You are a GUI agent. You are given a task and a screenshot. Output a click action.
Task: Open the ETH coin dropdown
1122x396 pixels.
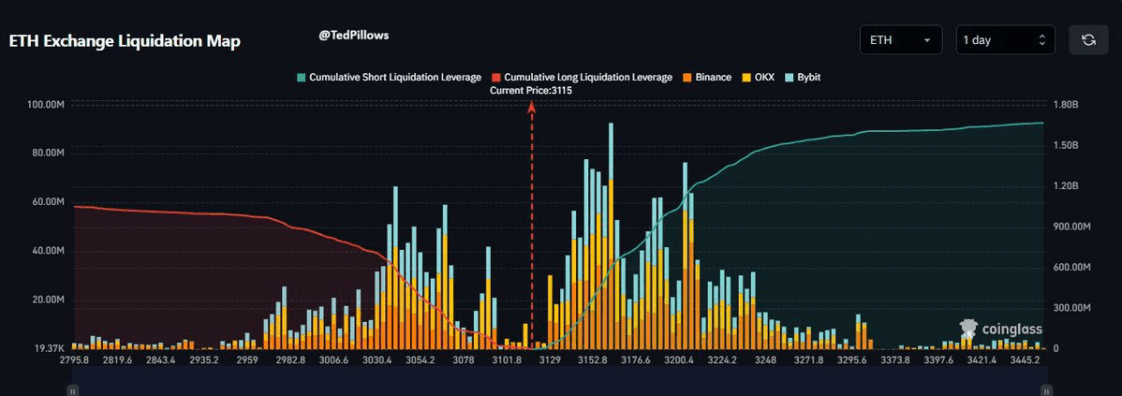pyautogui.click(x=902, y=40)
